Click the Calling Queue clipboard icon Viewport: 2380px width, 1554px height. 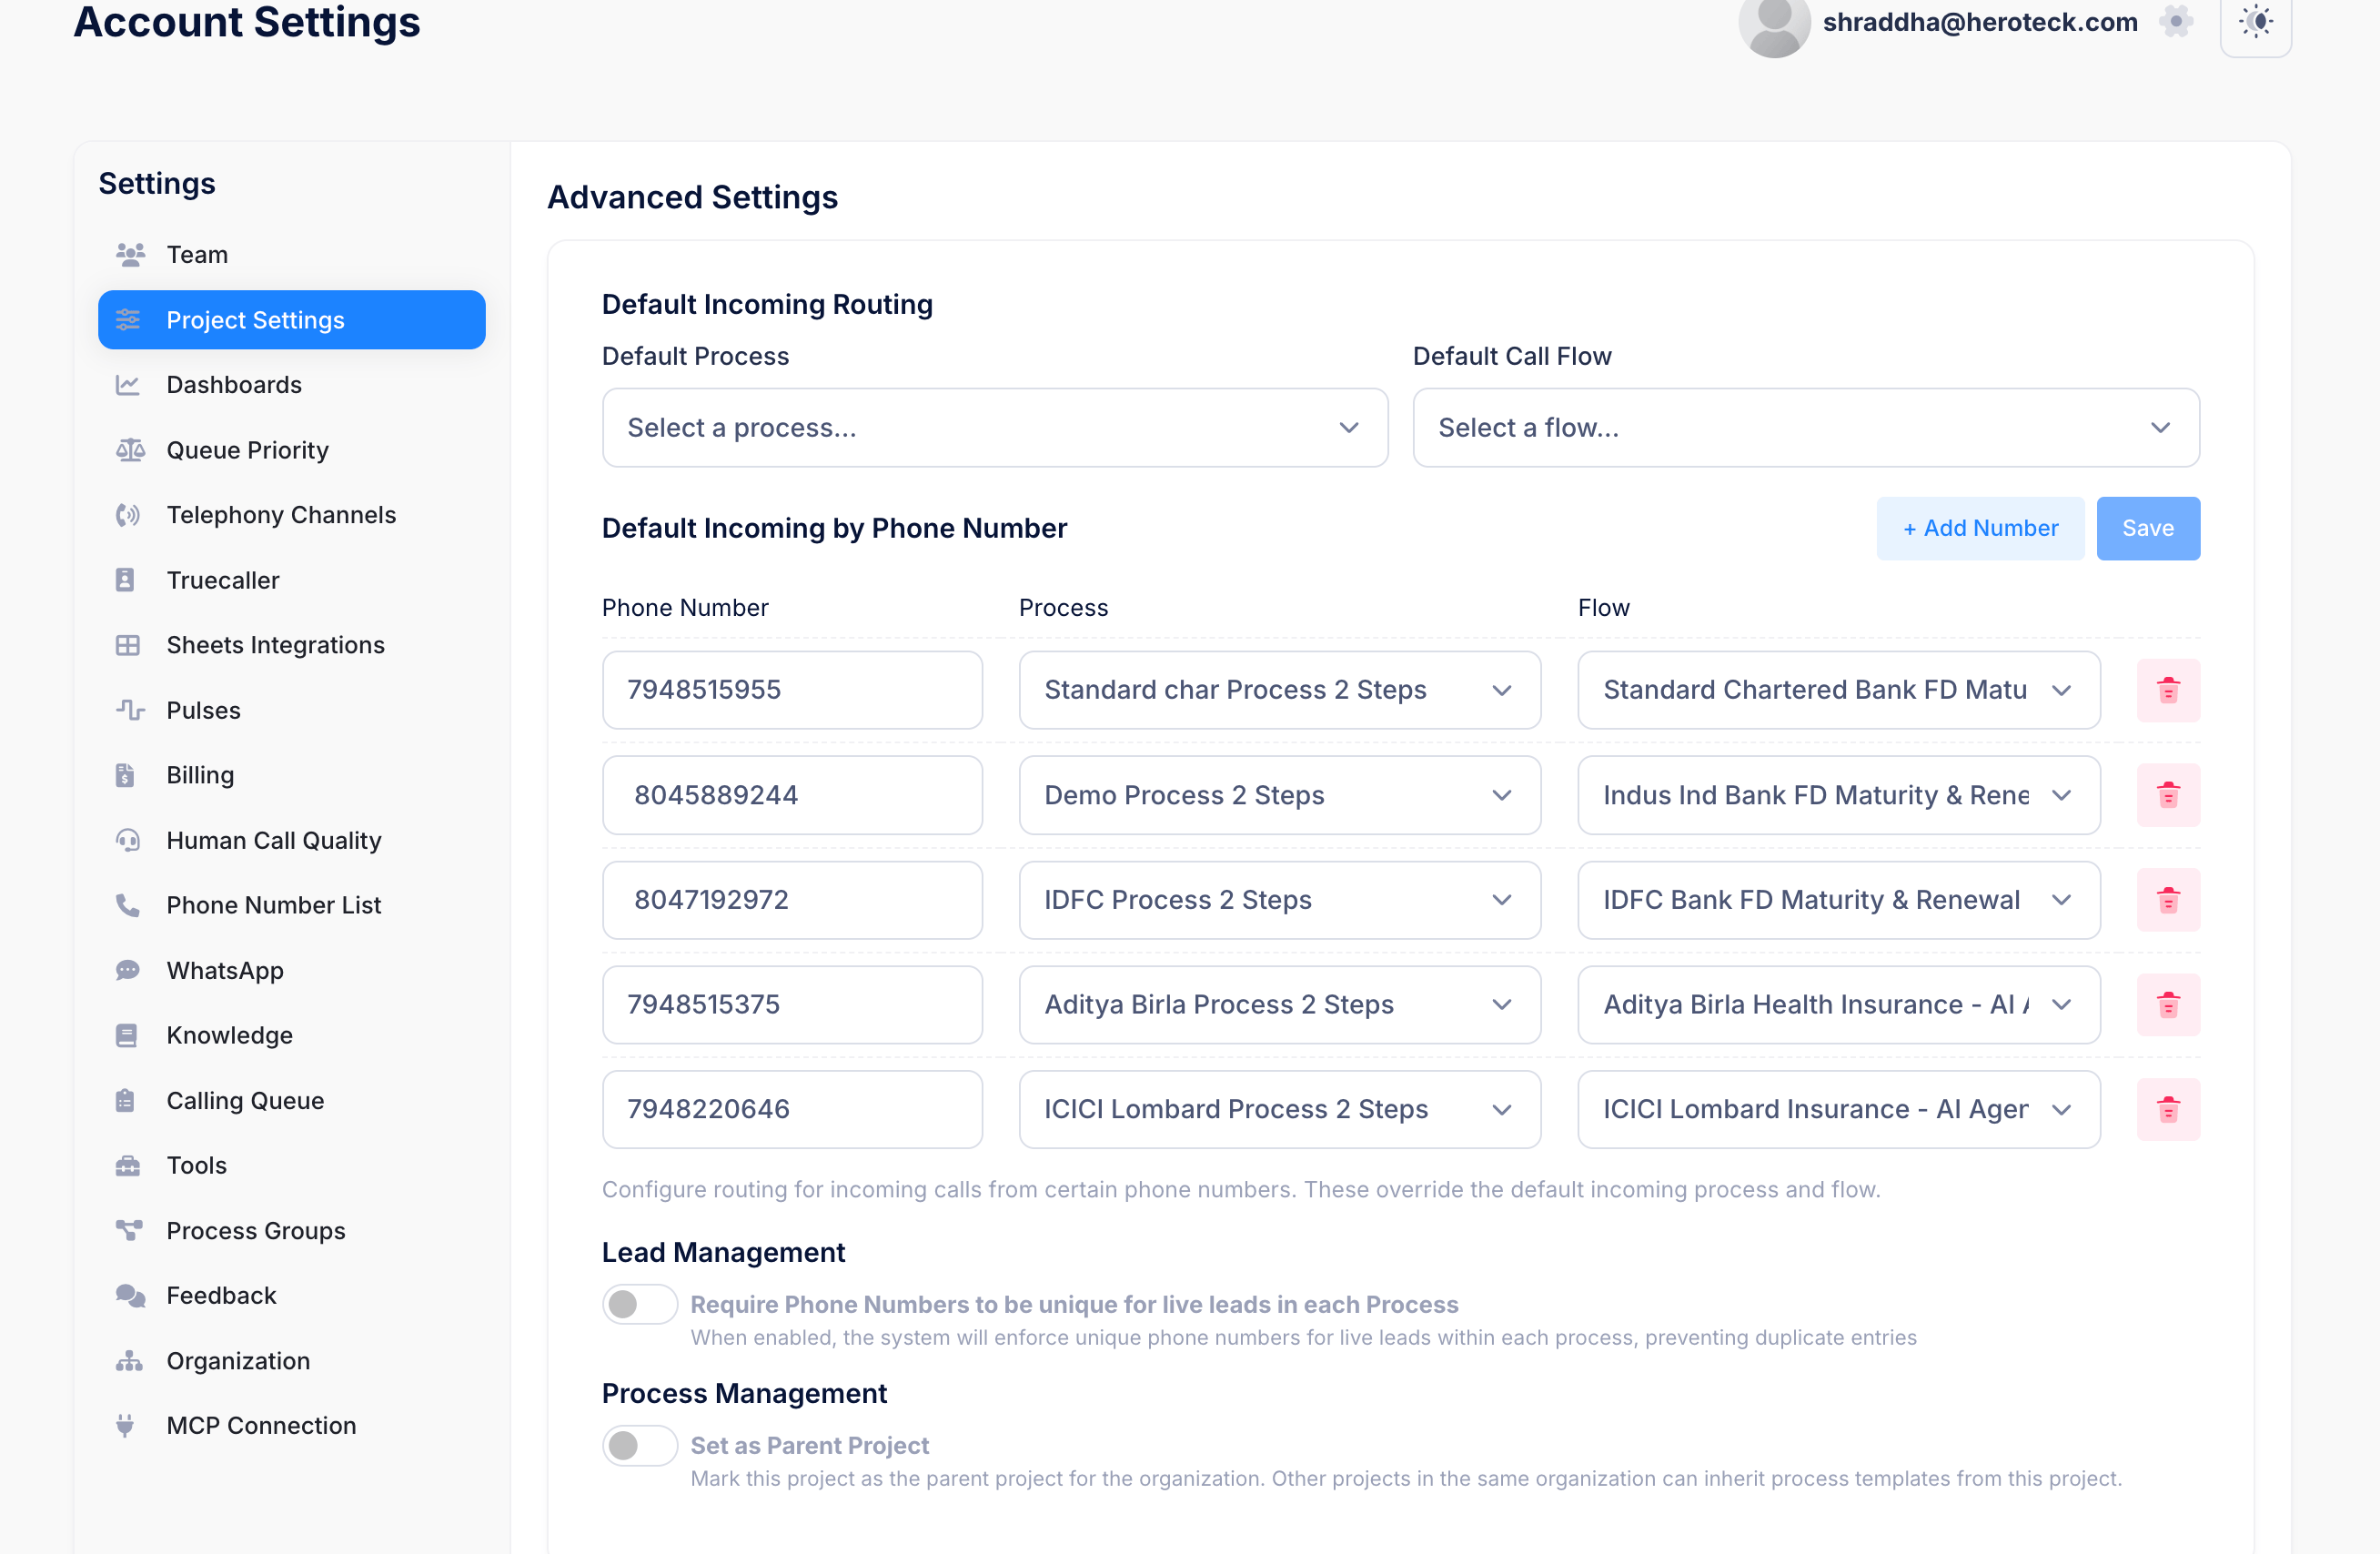(x=125, y=1100)
